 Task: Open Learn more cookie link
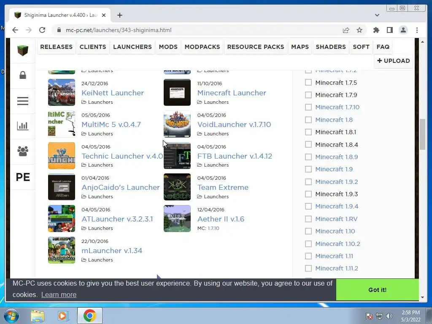click(x=59, y=294)
